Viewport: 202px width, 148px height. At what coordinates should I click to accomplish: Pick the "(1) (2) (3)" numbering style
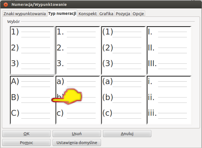tap(123, 51)
